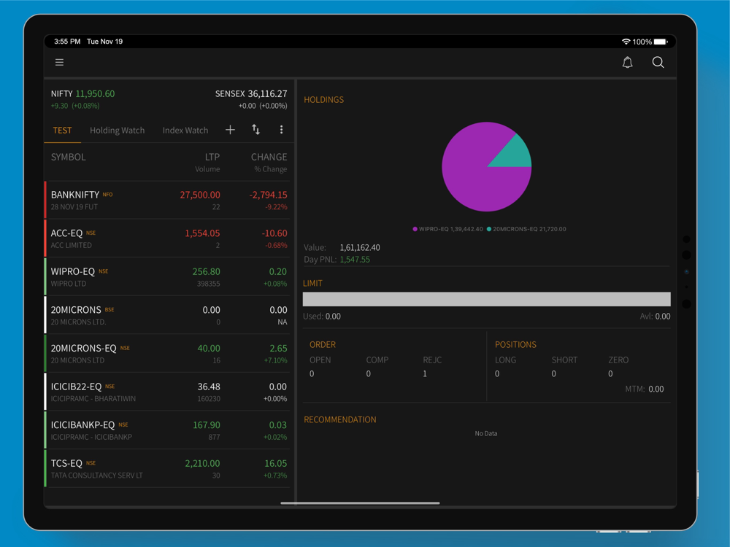This screenshot has height=547, width=730.
Task: Tap the SENSEX index value
Action: point(267,94)
